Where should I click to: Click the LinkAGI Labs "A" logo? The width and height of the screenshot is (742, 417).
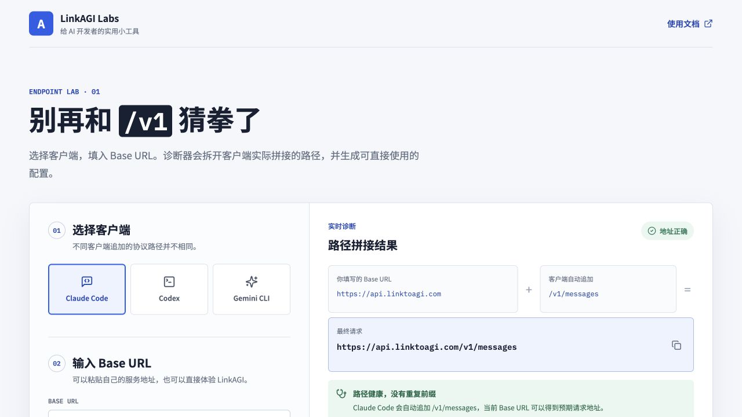41,24
